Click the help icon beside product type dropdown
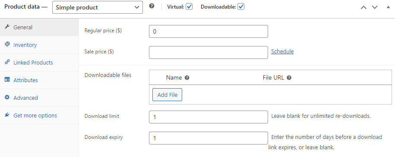 click(x=152, y=6)
